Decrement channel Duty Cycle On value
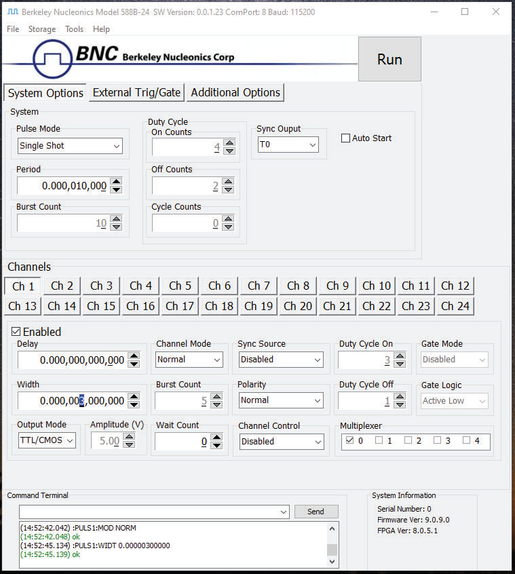515x574 pixels. point(400,364)
